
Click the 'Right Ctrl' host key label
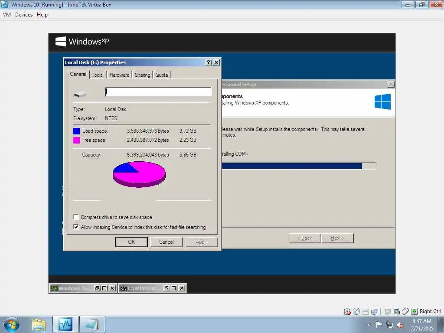[x=431, y=311]
